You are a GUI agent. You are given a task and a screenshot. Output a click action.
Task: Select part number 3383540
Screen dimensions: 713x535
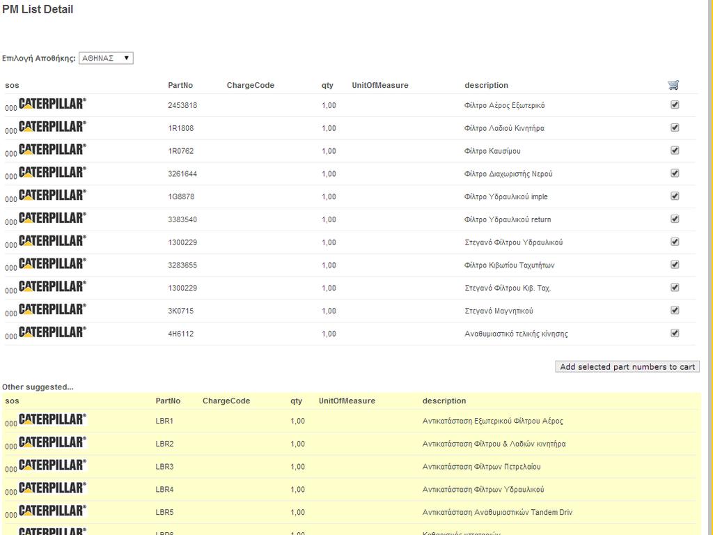coord(182,219)
